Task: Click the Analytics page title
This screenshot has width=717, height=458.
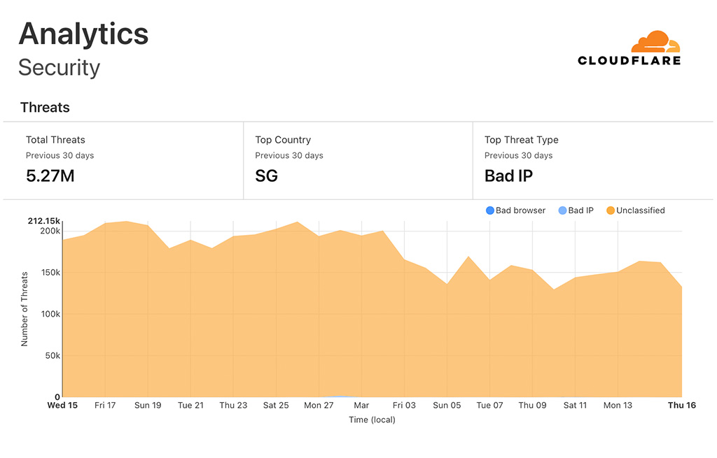Action: click(83, 34)
